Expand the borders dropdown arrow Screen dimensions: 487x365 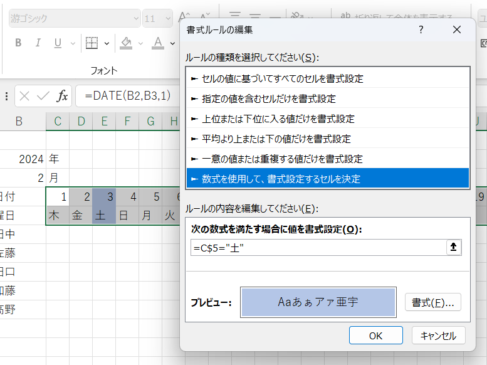click(107, 43)
